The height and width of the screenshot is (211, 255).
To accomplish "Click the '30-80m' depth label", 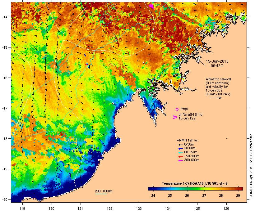I will point(190,148).
